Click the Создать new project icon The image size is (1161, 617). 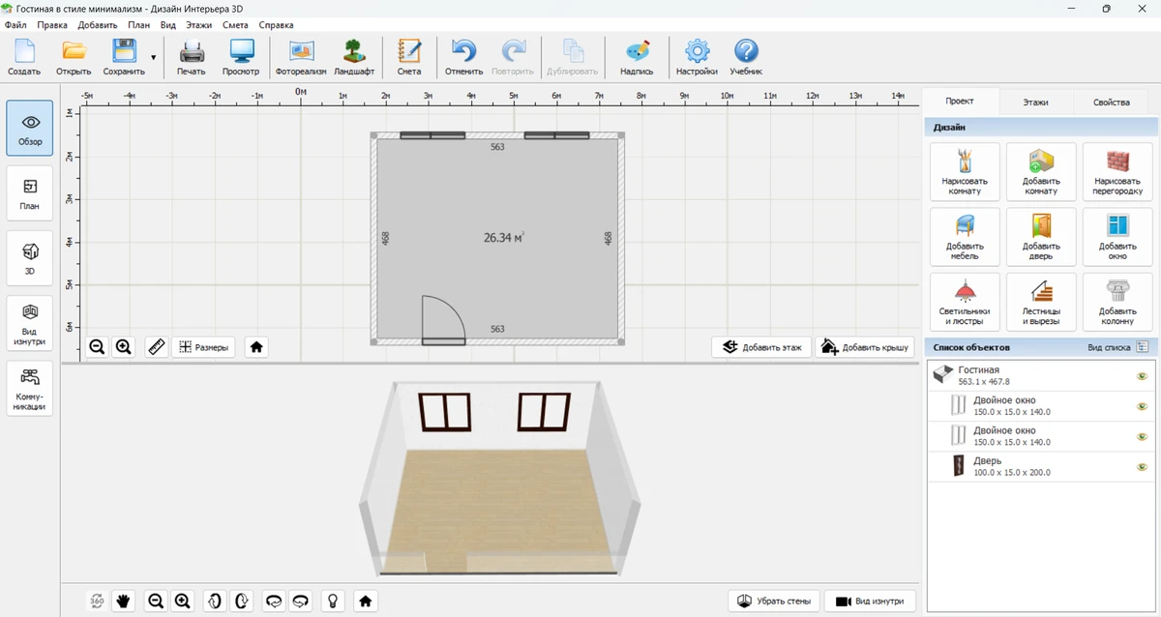[x=24, y=58]
